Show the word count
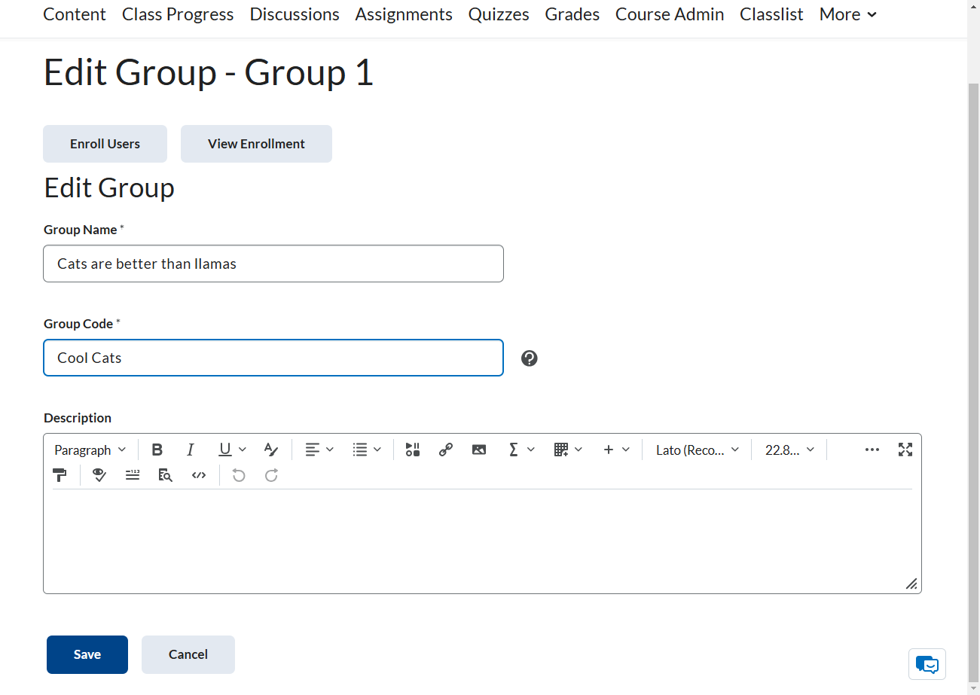This screenshot has height=695, width=980. pyautogui.click(x=133, y=475)
